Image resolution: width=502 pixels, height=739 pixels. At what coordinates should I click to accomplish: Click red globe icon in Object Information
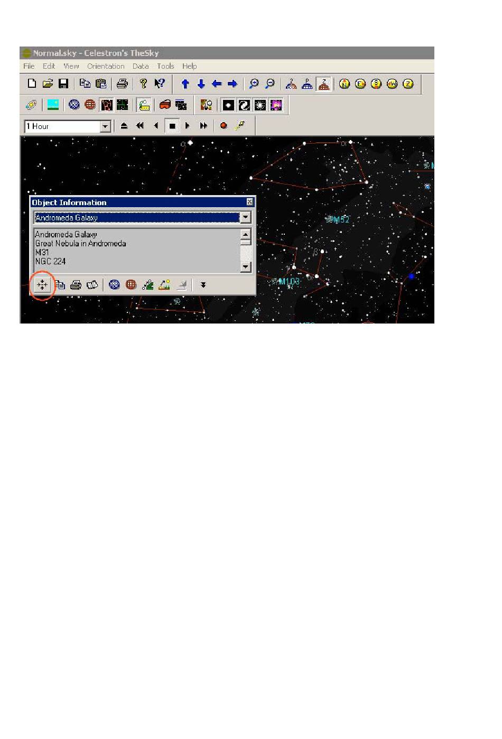pyautogui.click(x=131, y=285)
